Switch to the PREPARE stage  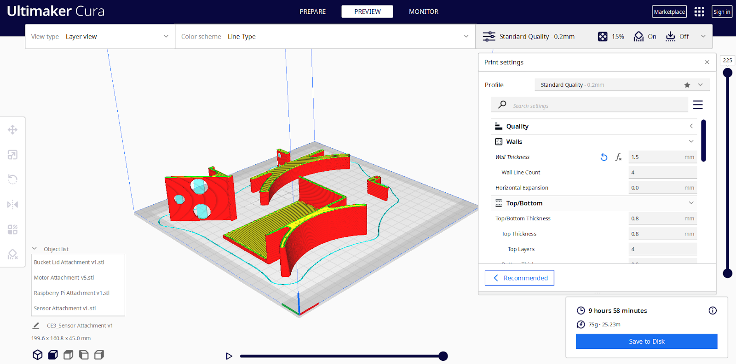point(313,11)
